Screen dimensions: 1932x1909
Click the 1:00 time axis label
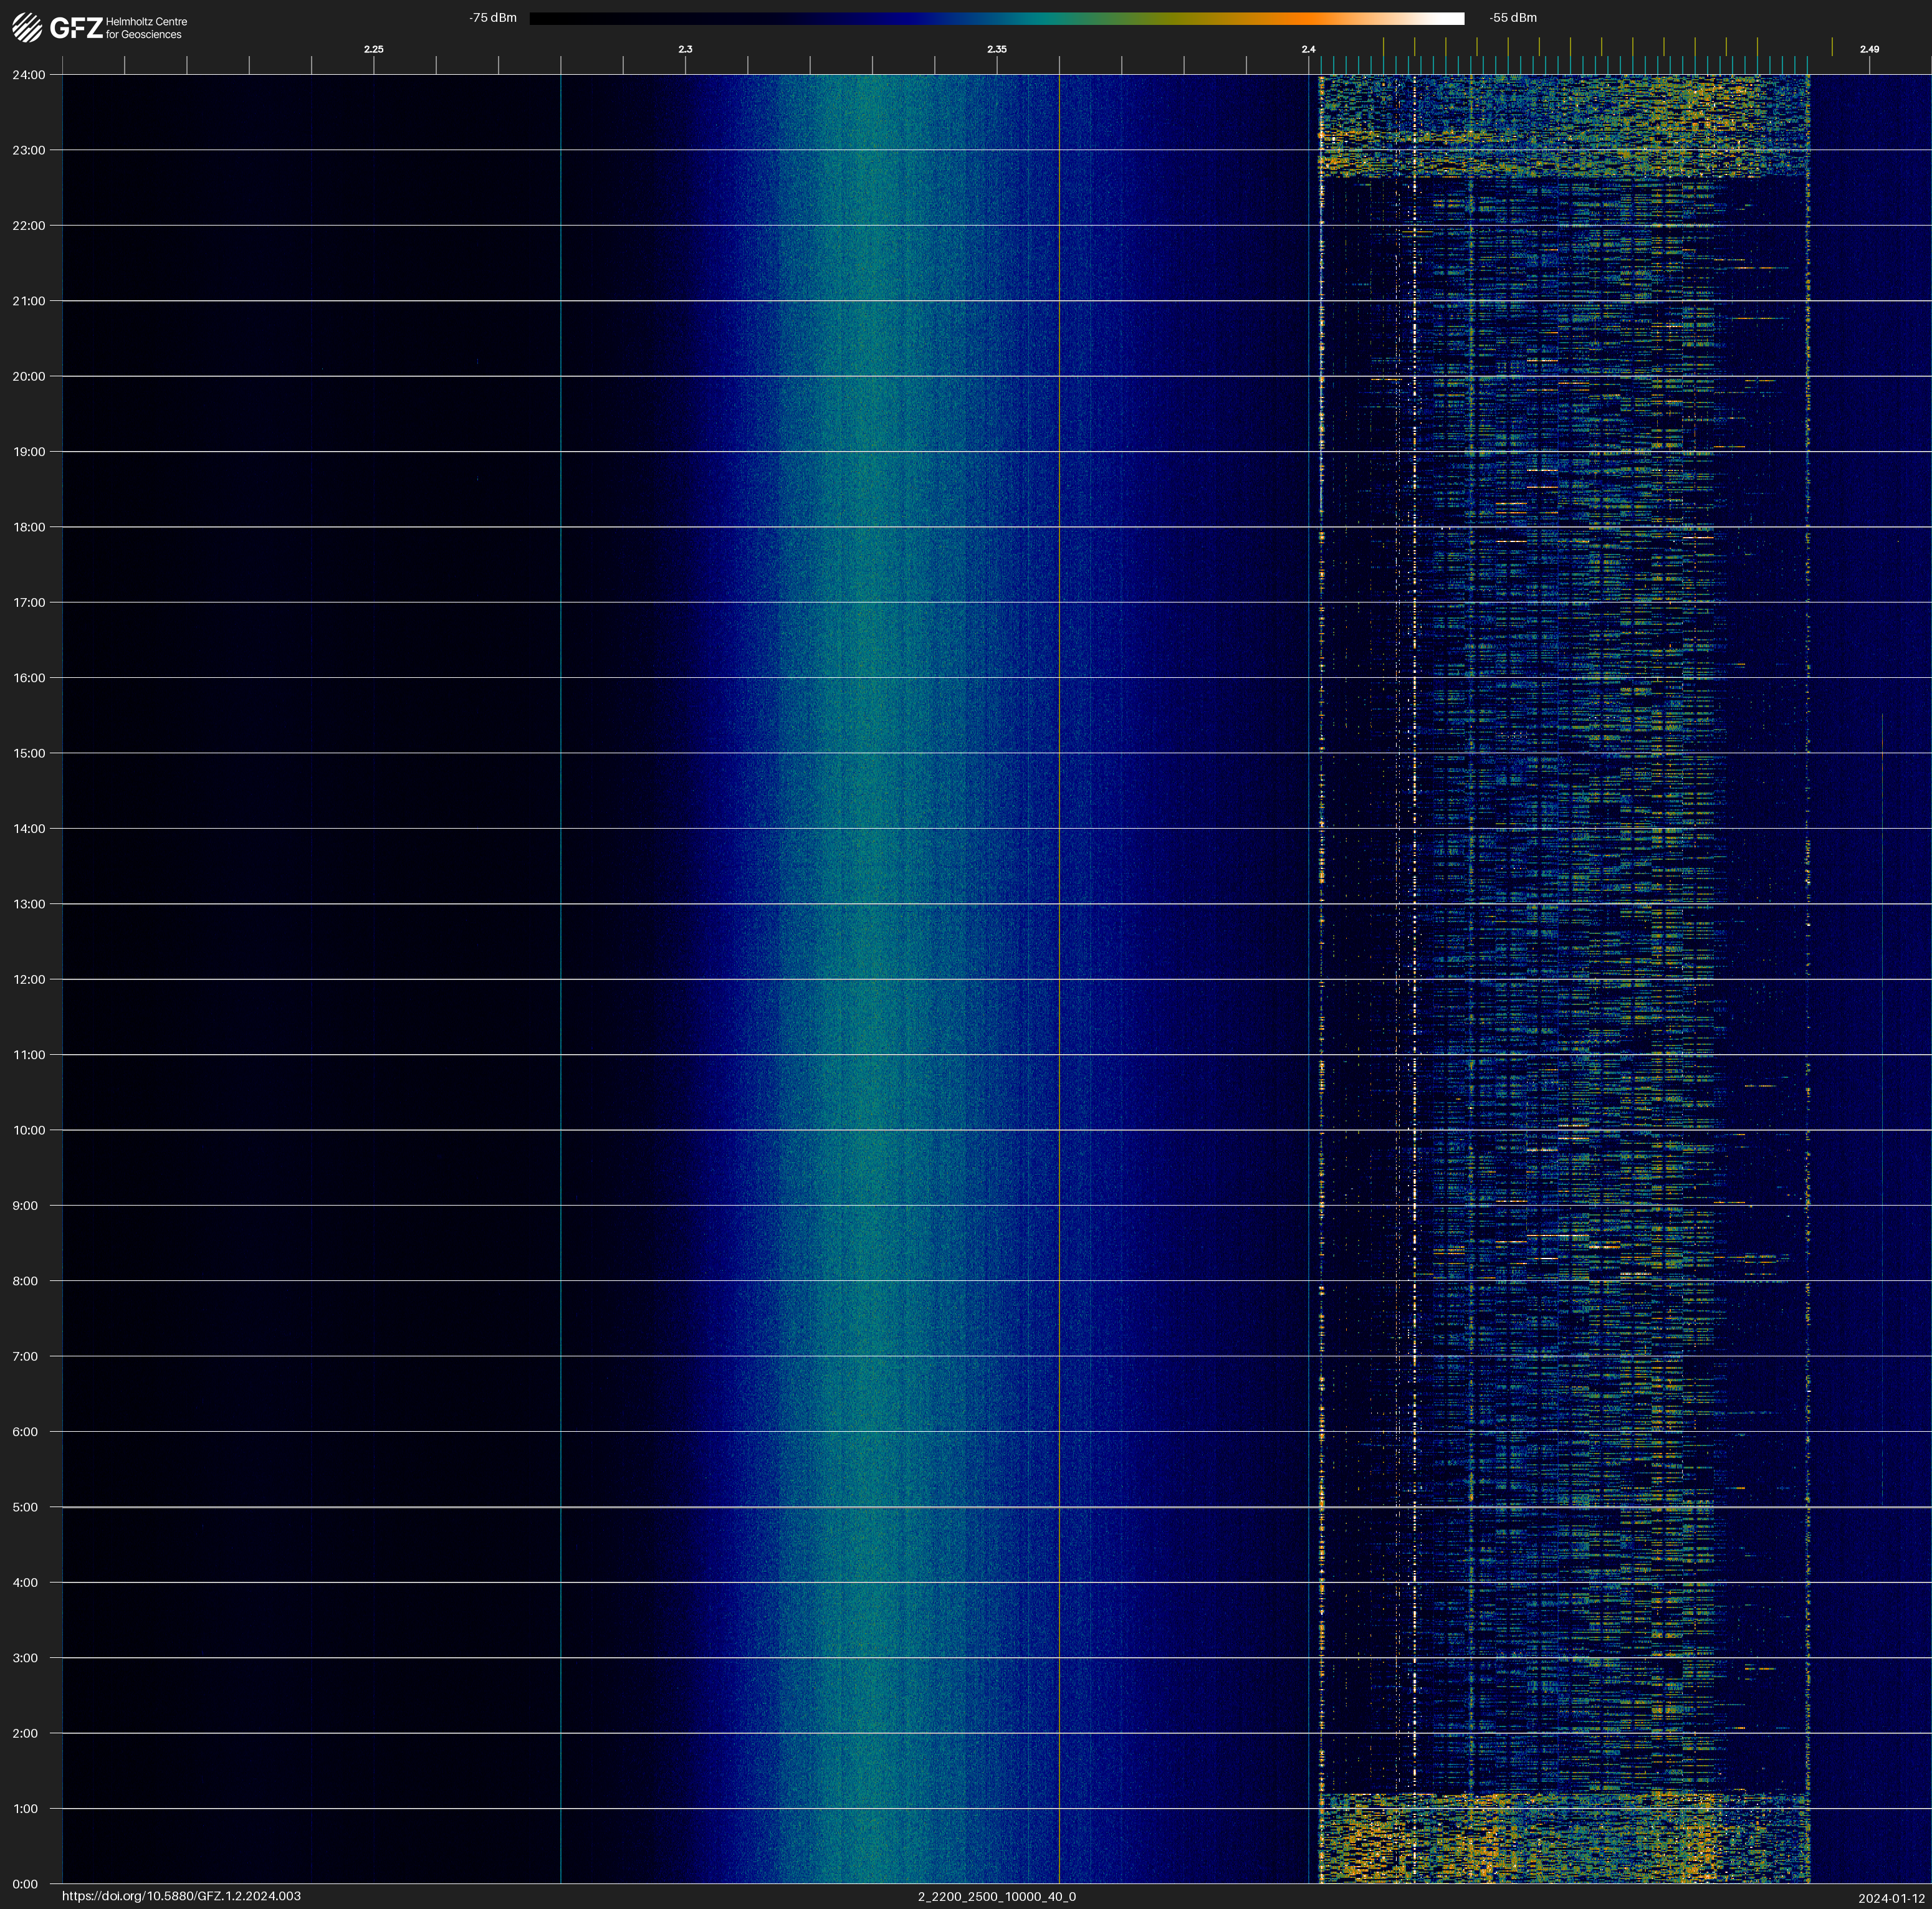[x=25, y=1808]
